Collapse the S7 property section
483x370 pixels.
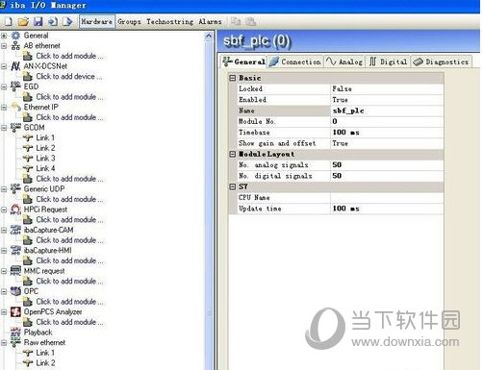tap(233, 186)
